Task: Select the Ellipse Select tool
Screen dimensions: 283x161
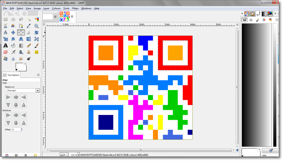Action: pos(13,19)
